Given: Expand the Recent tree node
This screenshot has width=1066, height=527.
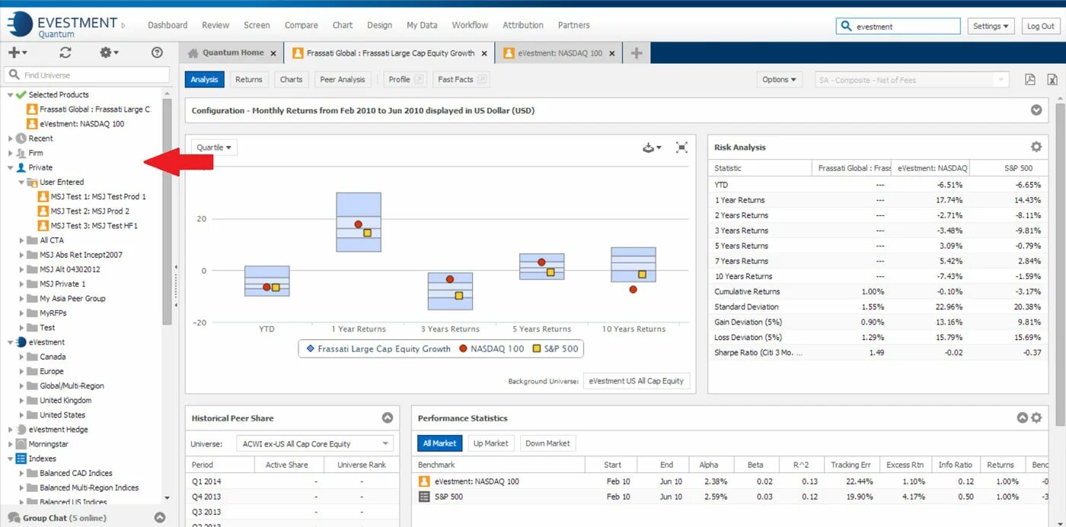Looking at the screenshot, I should tap(11, 138).
